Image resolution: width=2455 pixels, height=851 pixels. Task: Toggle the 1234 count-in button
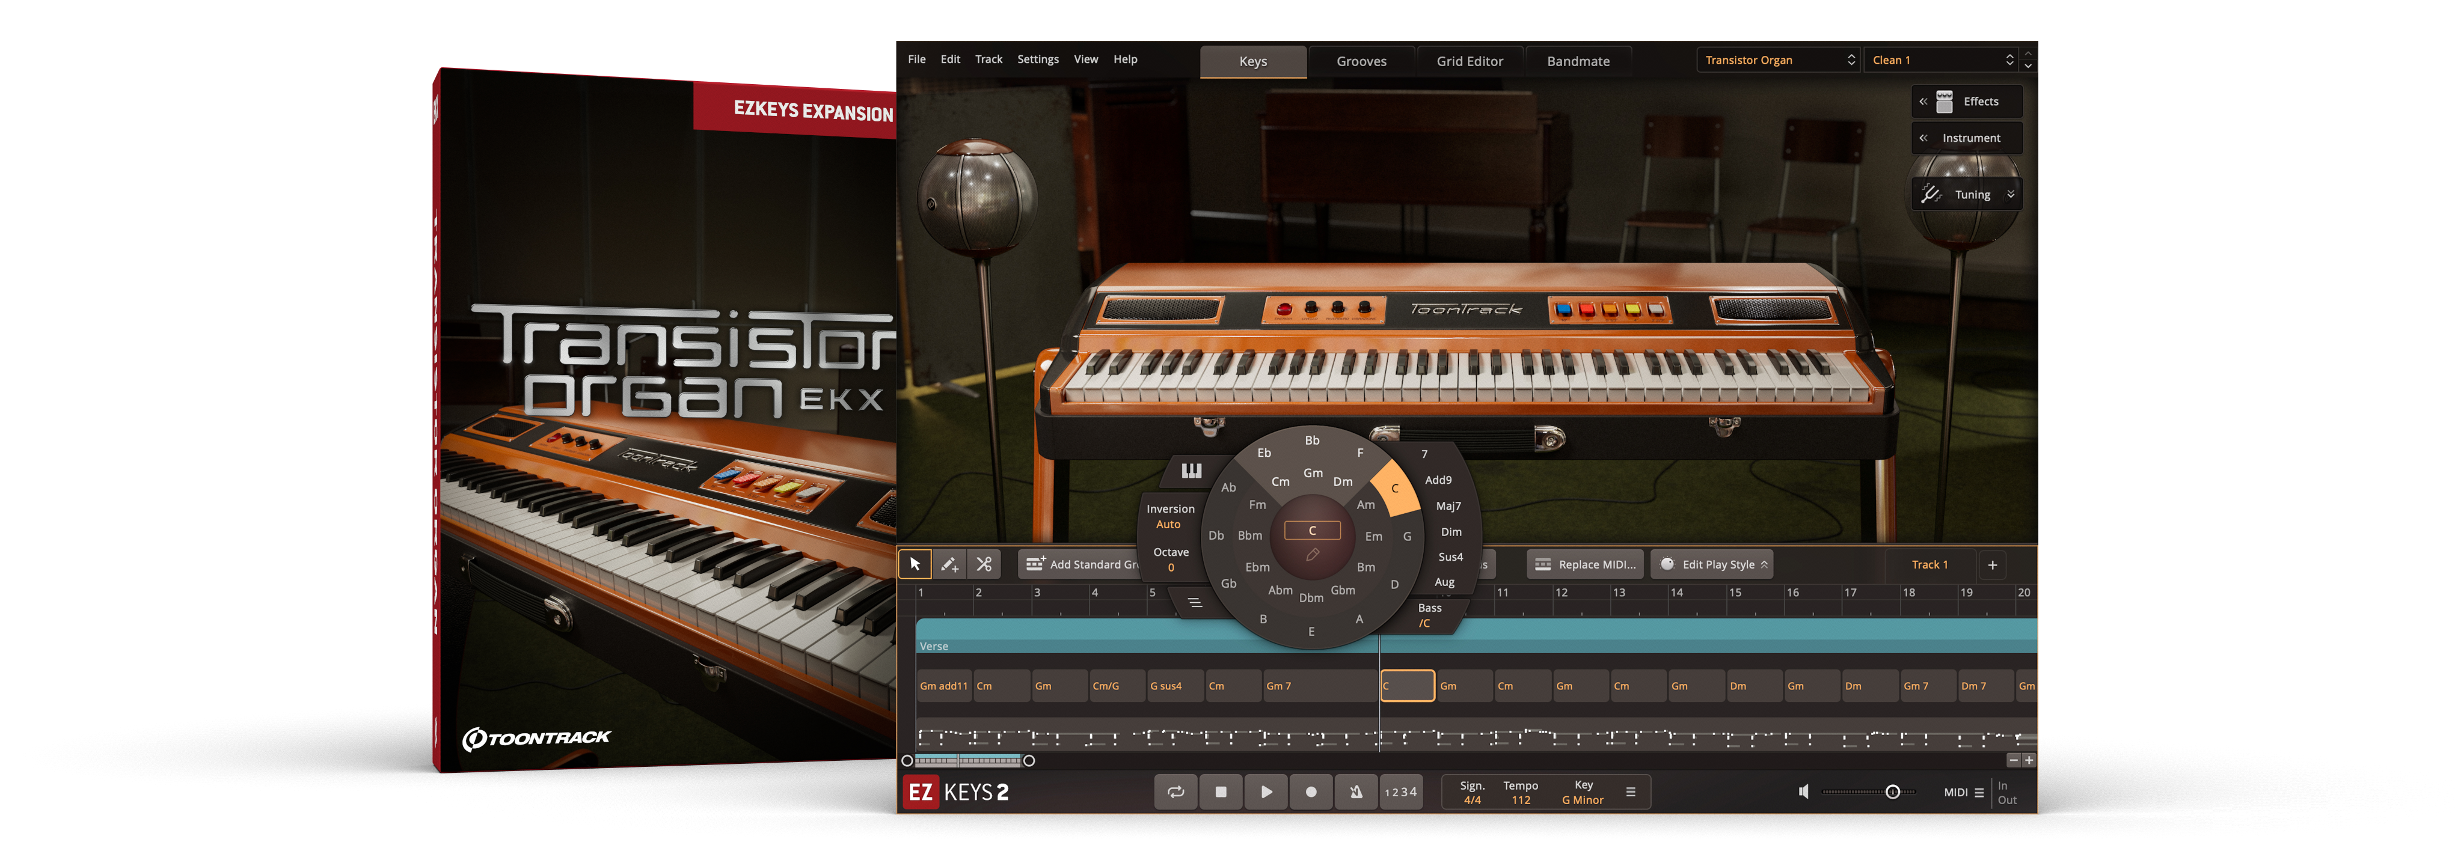coord(1400,792)
